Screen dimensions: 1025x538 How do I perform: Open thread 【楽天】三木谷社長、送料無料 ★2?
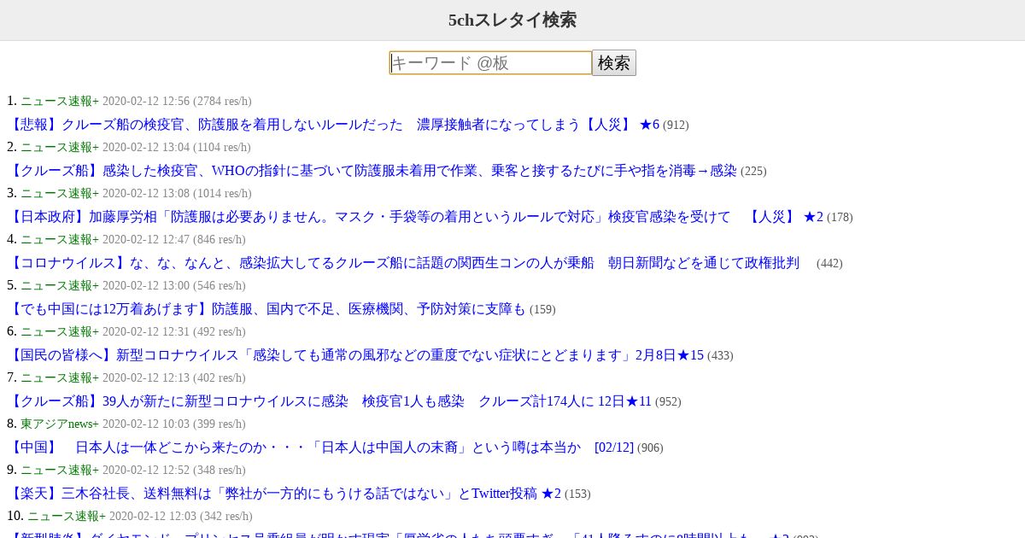[284, 494]
